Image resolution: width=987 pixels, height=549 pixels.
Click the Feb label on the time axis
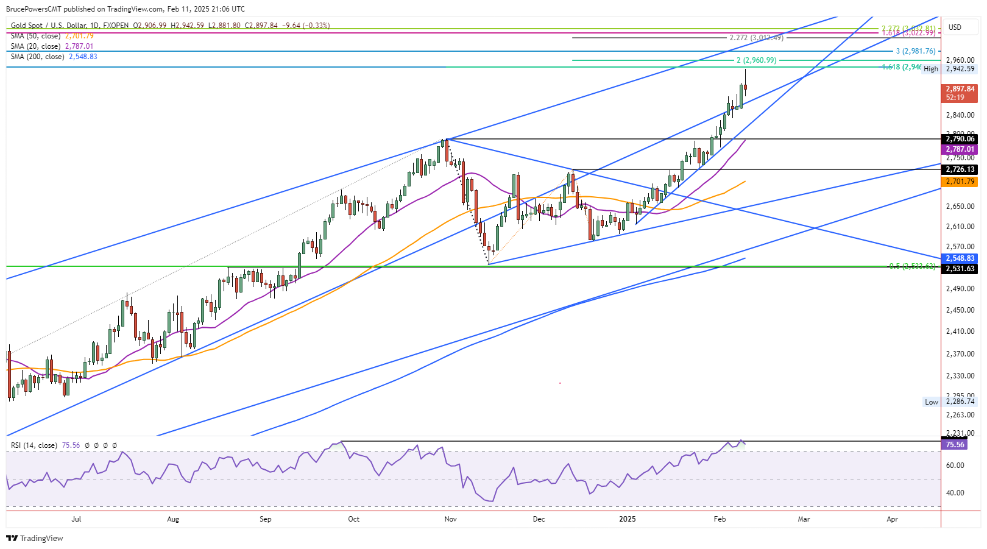click(x=720, y=519)
